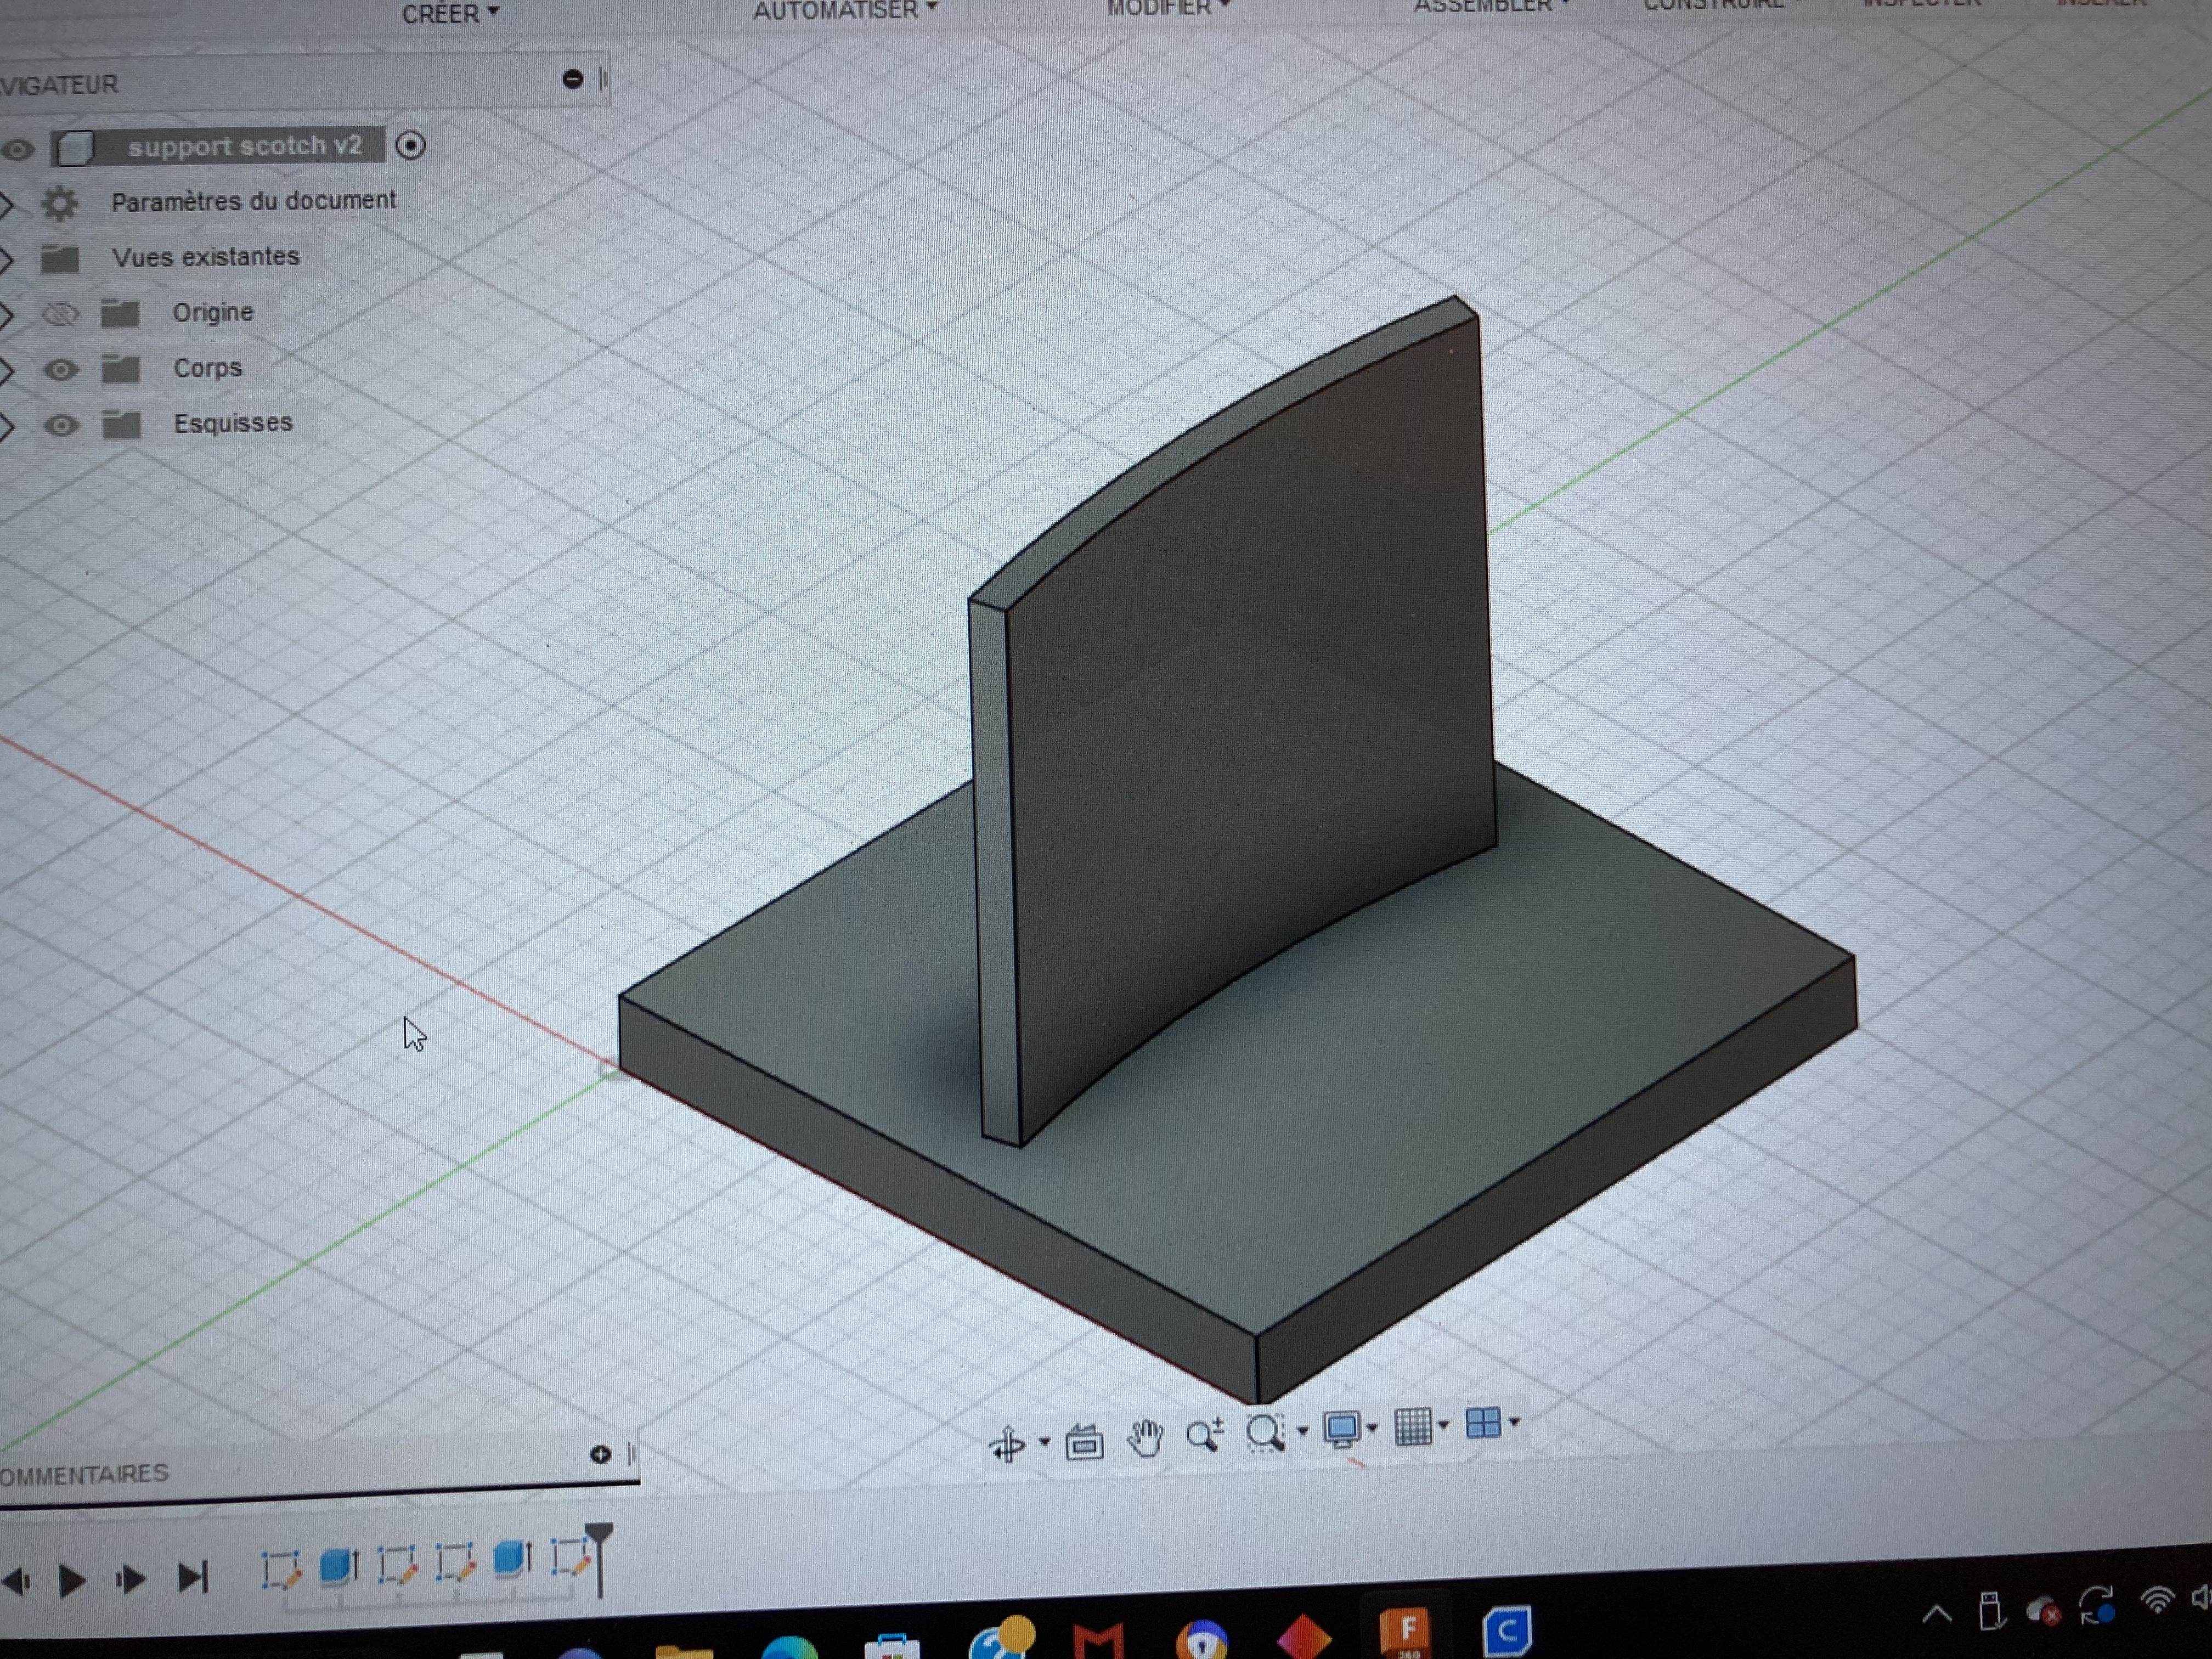2212x1659 pixels.
Task: Click the Vues existantes folder icon
Action: point(60,259)
